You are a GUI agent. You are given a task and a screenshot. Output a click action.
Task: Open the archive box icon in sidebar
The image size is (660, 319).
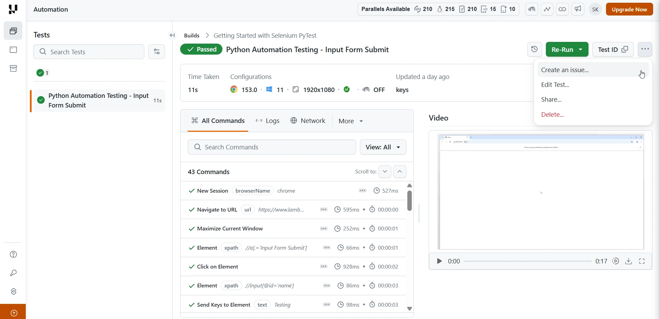[x=13, y=69]
